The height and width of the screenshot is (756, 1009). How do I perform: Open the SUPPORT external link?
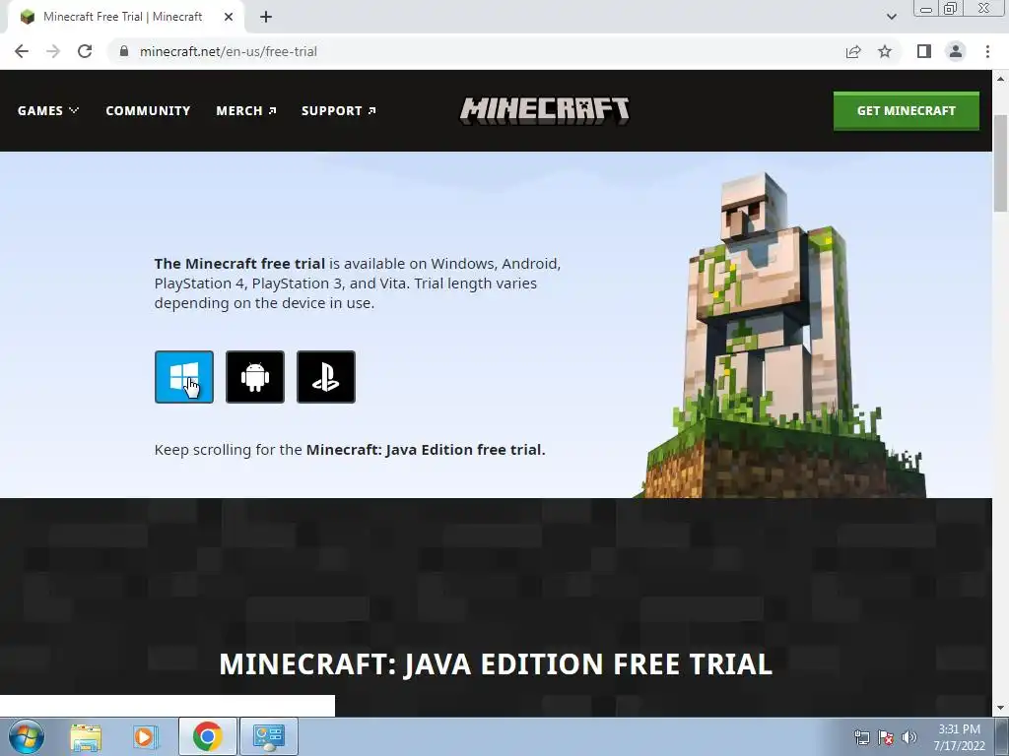pyautogui.click(x=339, y=110)
